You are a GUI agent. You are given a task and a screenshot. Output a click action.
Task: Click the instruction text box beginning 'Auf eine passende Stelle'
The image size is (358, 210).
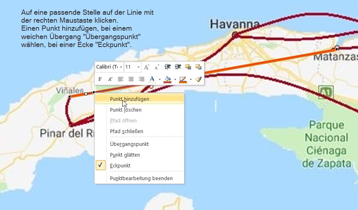(87, 29)
